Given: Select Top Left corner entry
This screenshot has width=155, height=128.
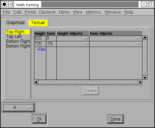Looking at the screenshot, I should 14,37.
